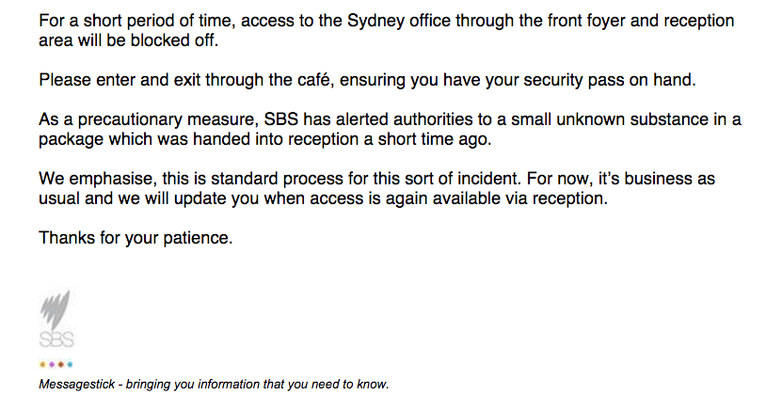
Task: Click "package" at the start of its line
Action: [x=72, y=140]
